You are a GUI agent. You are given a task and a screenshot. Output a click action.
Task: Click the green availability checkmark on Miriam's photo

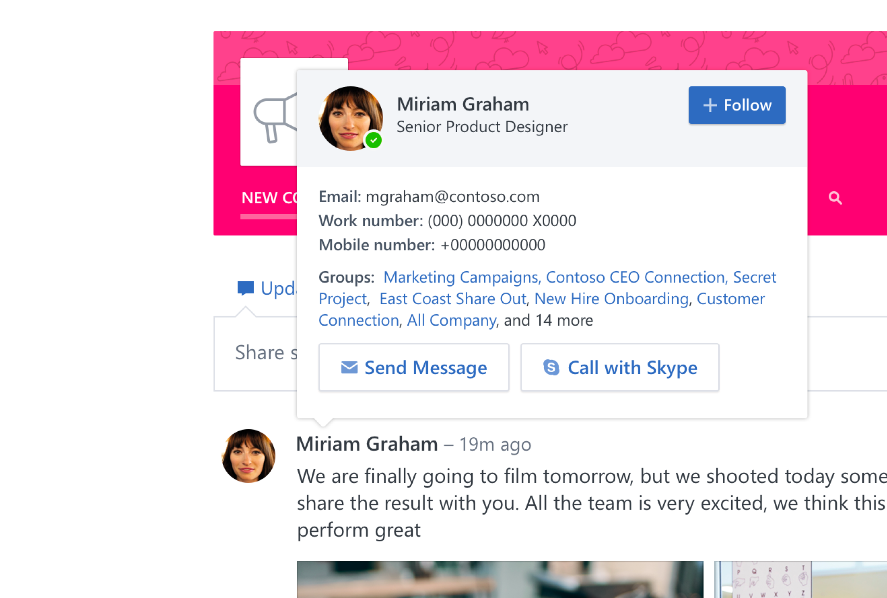pyautogui.click(x=374, y=140)
